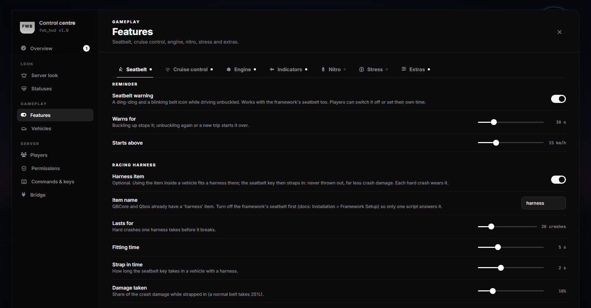Open Overview in the sidebar
The image size is (591, 308).
click(55, 48)
